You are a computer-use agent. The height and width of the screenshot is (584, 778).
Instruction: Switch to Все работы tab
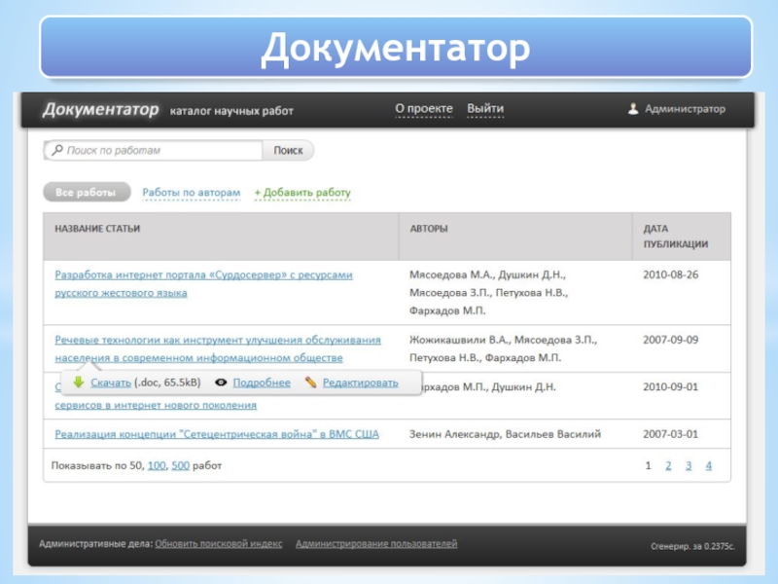86,193
